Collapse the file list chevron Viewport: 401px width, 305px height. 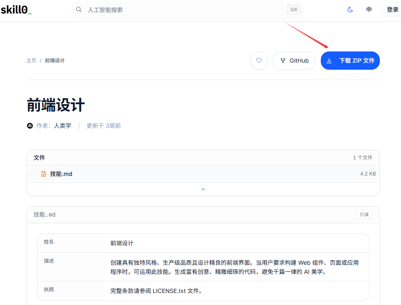click(203, 189)
